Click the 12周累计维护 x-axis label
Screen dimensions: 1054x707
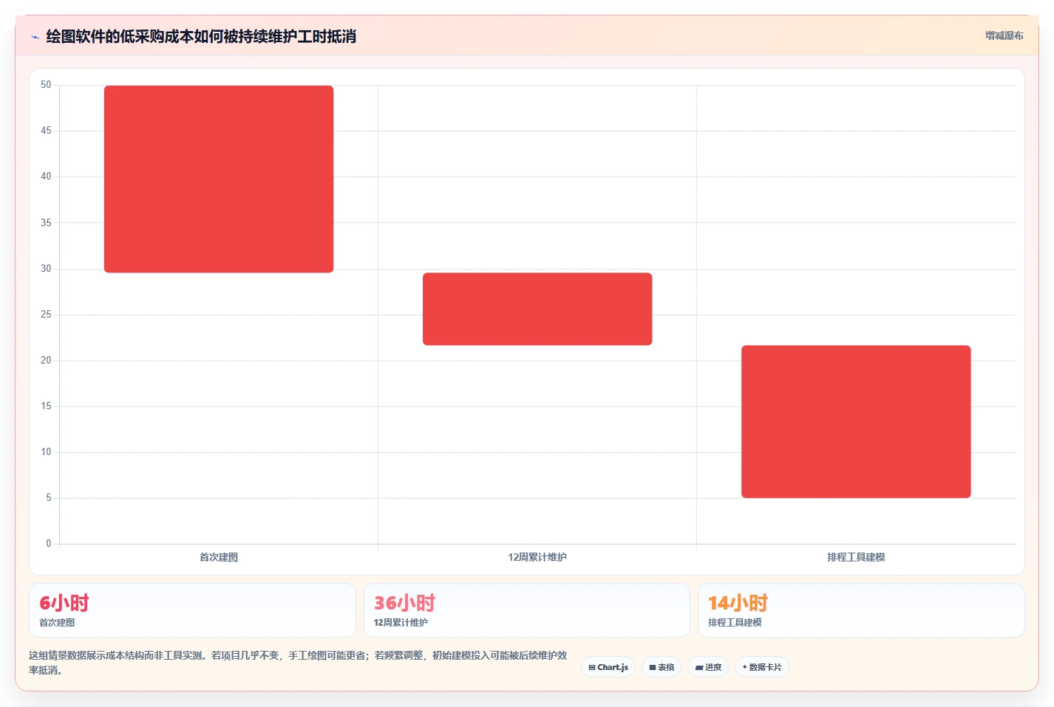coord(537,557)
